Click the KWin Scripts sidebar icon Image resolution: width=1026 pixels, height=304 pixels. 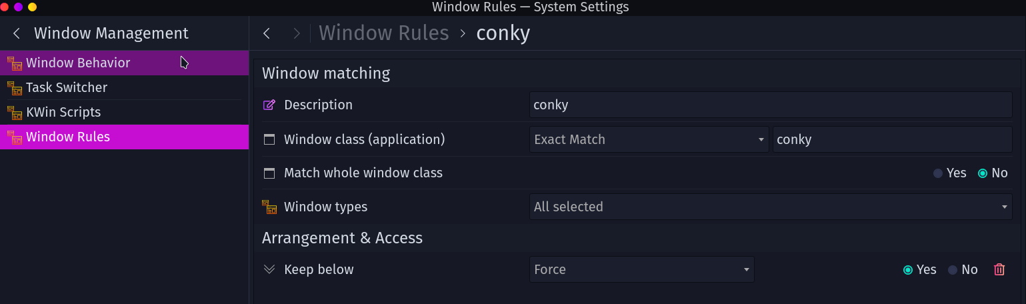point(14,113)
